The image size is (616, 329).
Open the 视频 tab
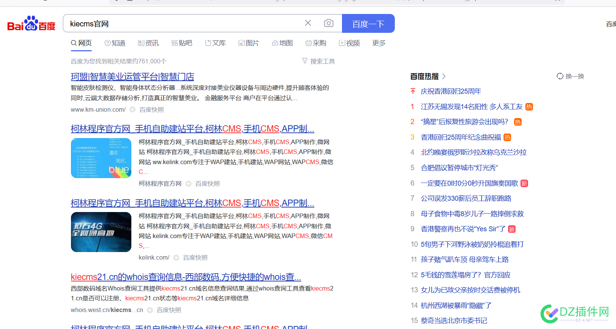pyautogui.click(x=350, y=43)
